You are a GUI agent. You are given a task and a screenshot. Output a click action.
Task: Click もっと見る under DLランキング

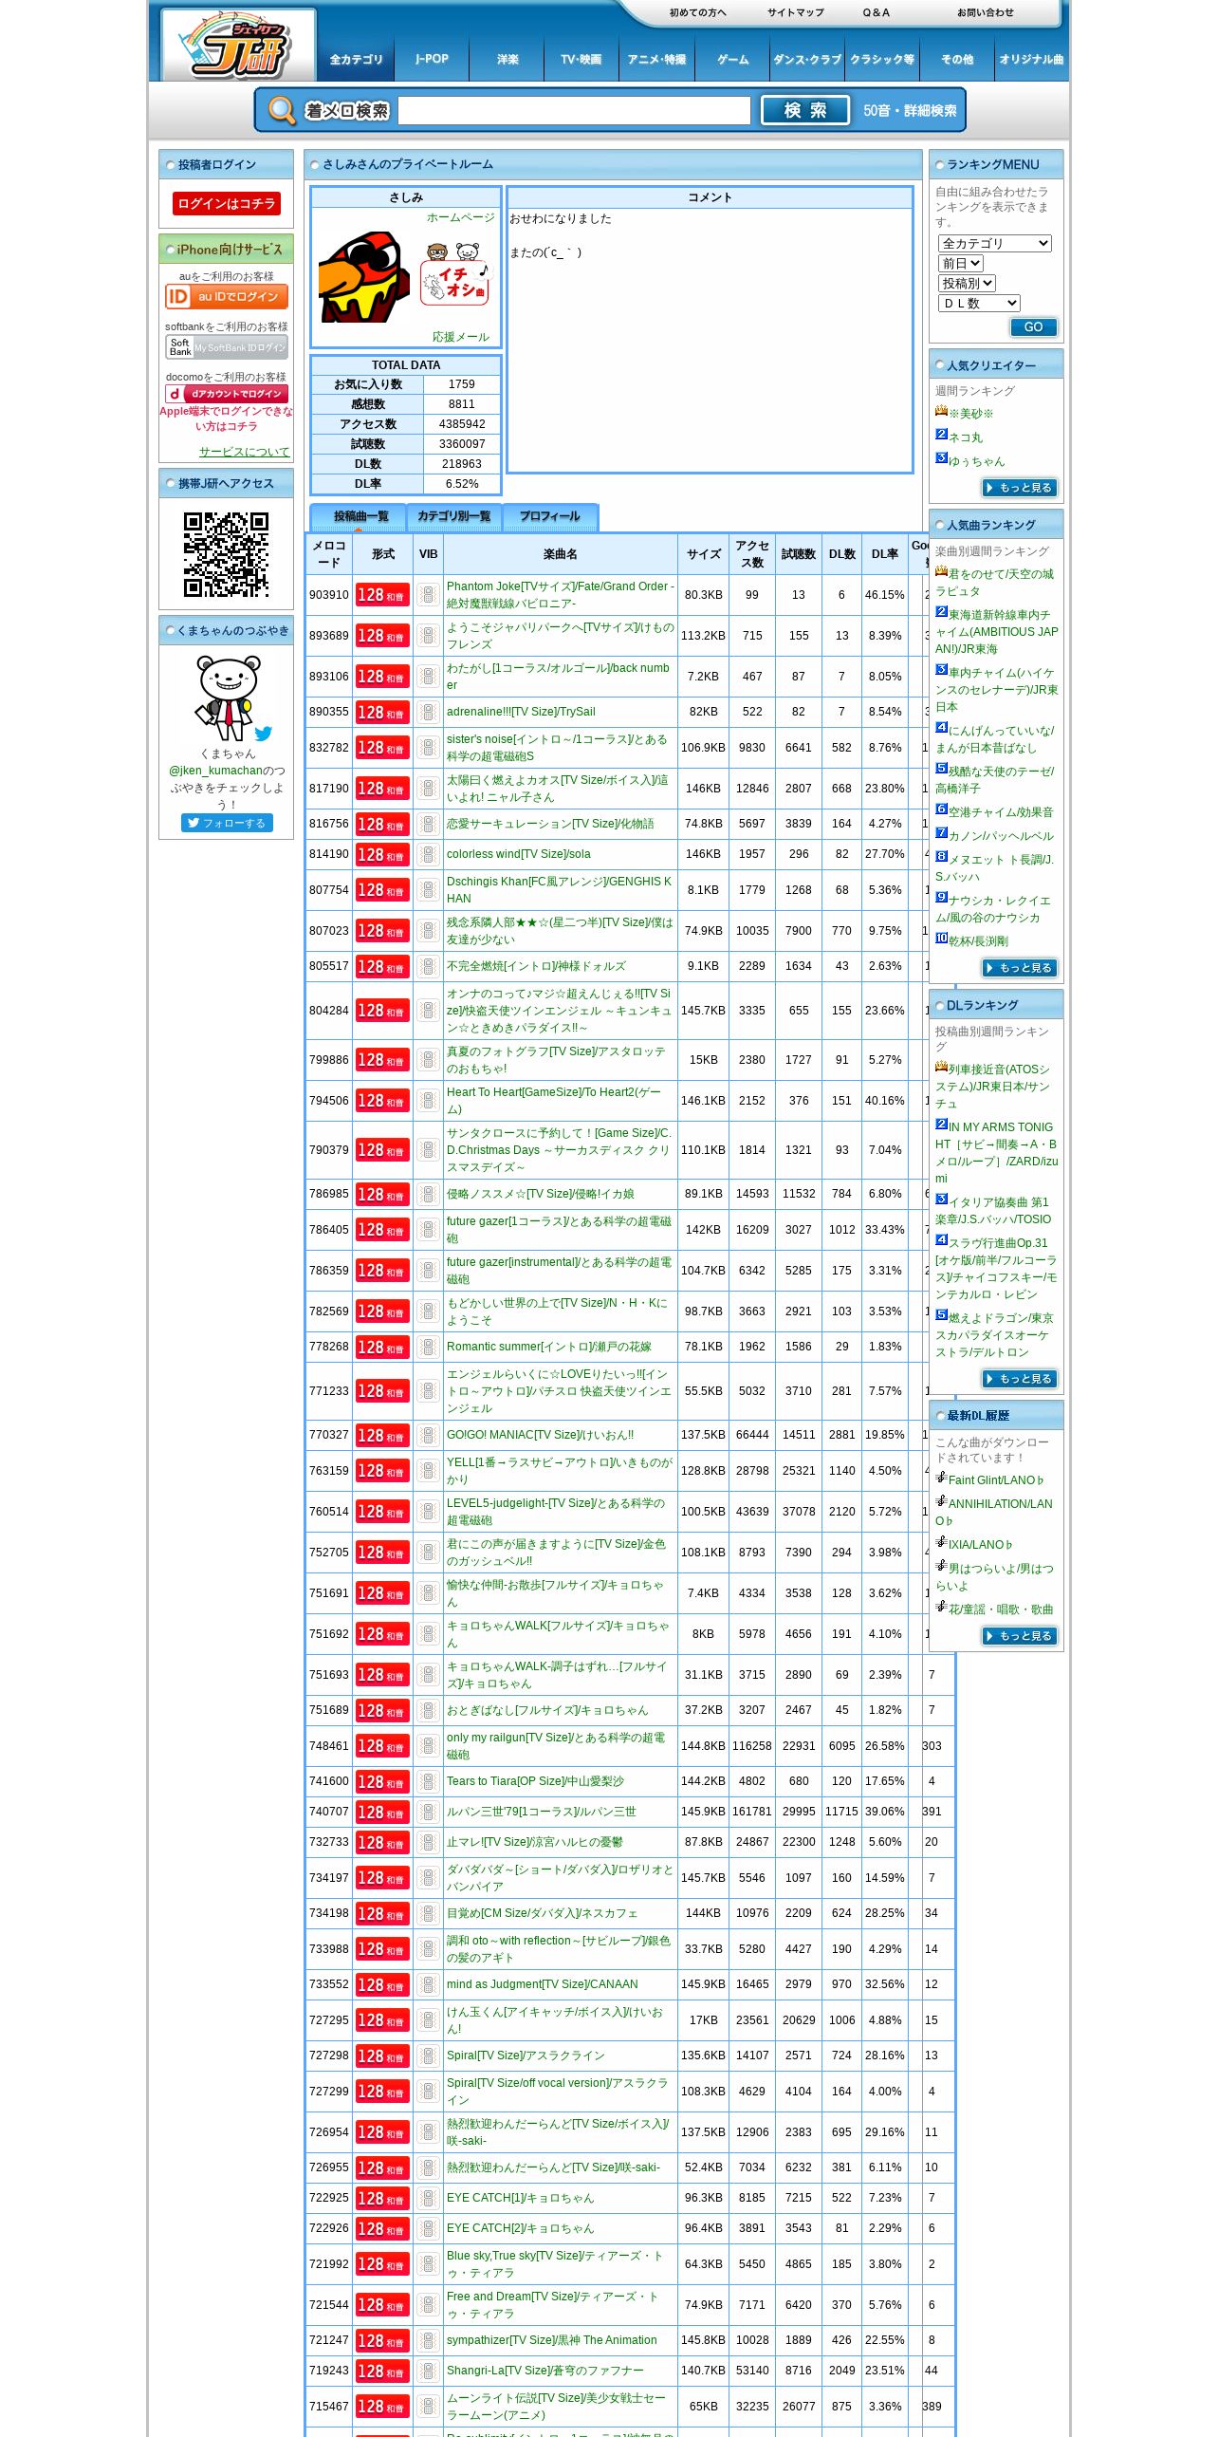[x=1020, y=1379]
